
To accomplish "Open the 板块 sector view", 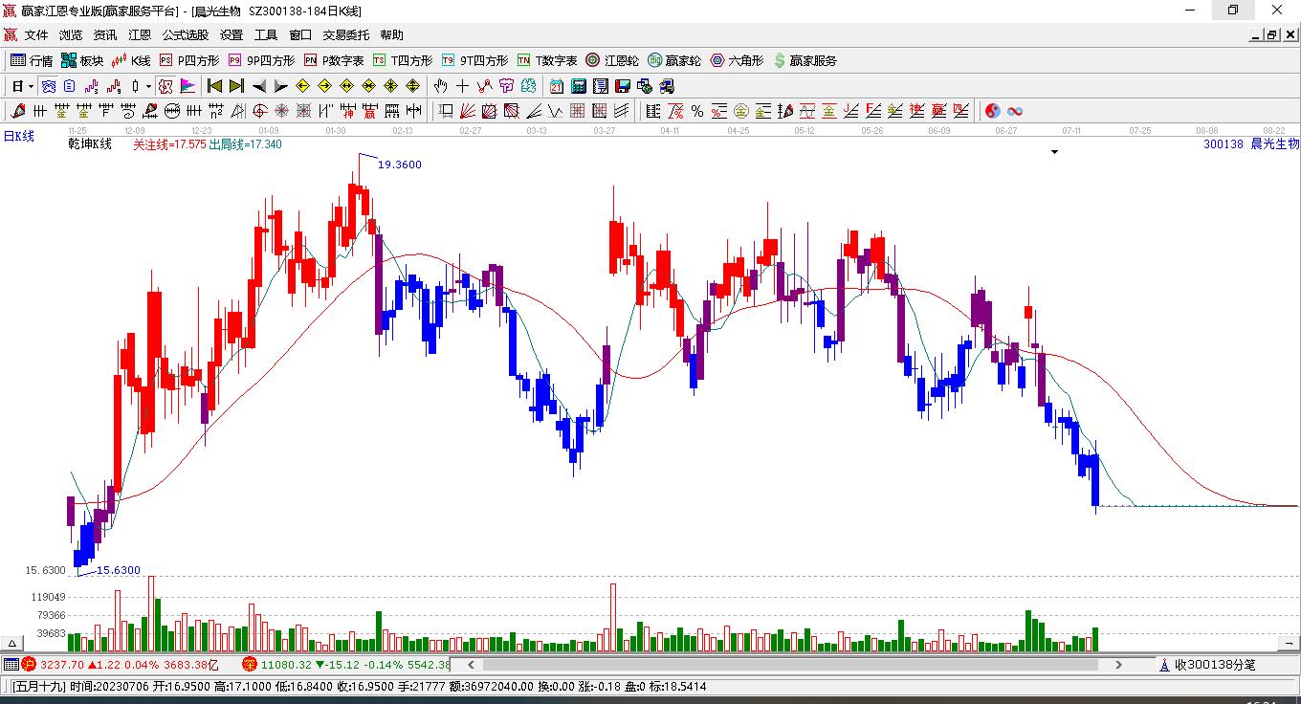I will [81, 60].
